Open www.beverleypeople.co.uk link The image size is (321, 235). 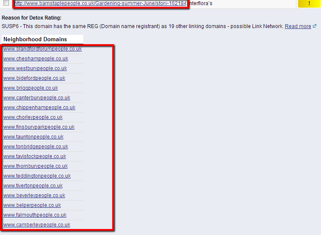pyautogui.click(x=34, y=195)
